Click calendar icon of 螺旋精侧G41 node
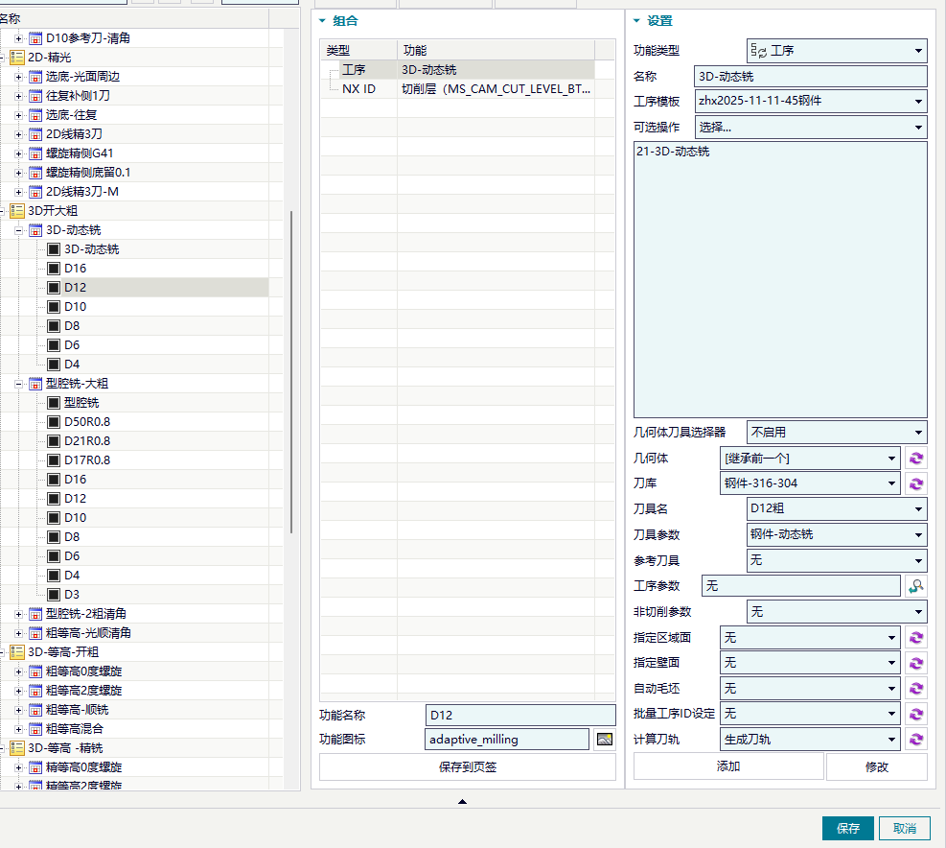Image resolution: width=946 pixels, height=848 pixels. 35,153
